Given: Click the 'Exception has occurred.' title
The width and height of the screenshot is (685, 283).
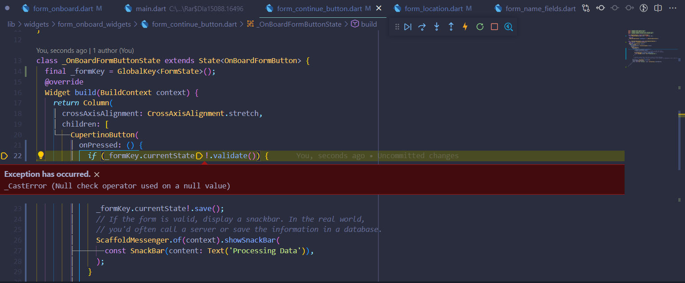Looking at the screenshot, I should pos(48,174).
